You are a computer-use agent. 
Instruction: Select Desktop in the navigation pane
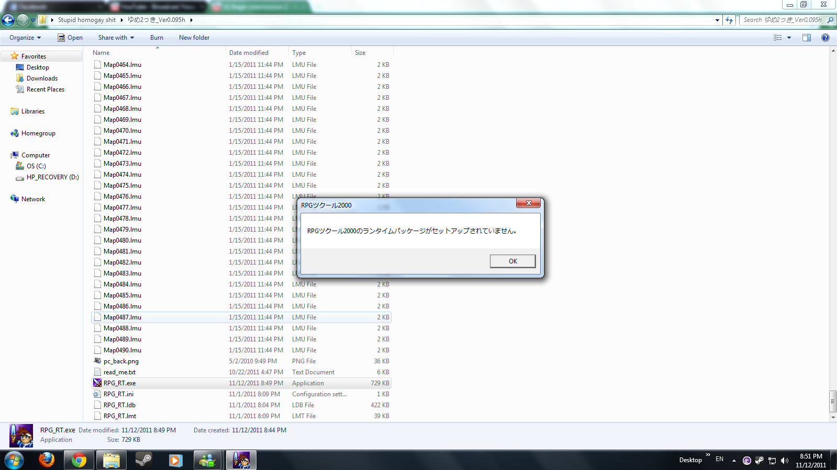tap(38, 67)
